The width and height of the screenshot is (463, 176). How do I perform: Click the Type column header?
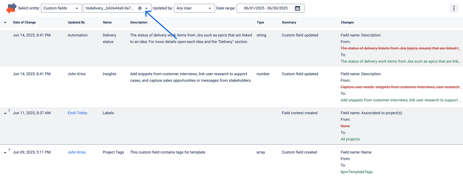[x=260, y=22]
